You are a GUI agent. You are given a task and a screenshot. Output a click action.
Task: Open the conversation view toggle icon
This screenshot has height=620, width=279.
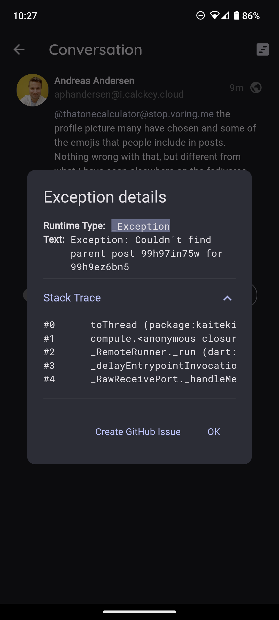tap(262, 50)
